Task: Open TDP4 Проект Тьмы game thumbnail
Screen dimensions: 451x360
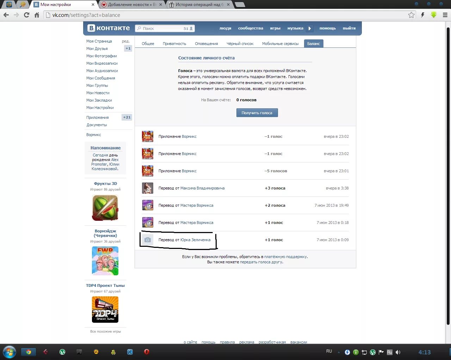Action: point(105,309)
